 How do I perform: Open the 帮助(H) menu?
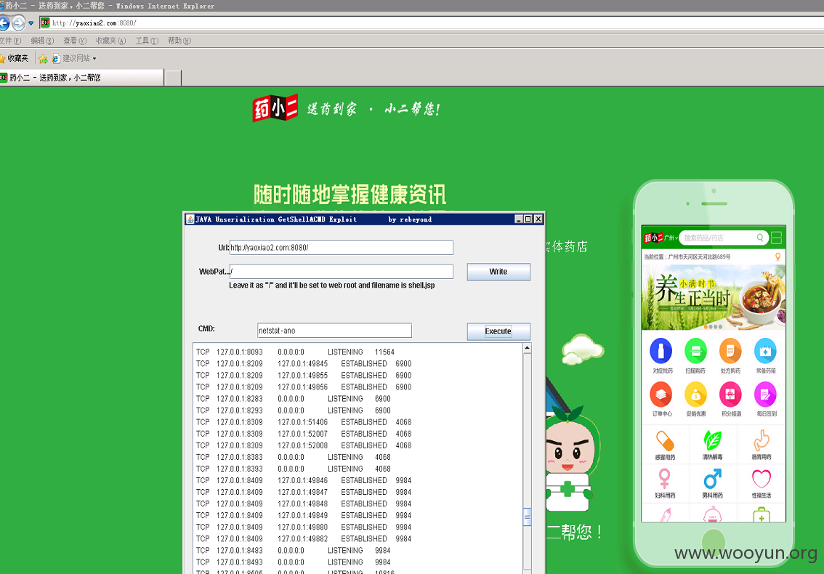coord(179,41)
